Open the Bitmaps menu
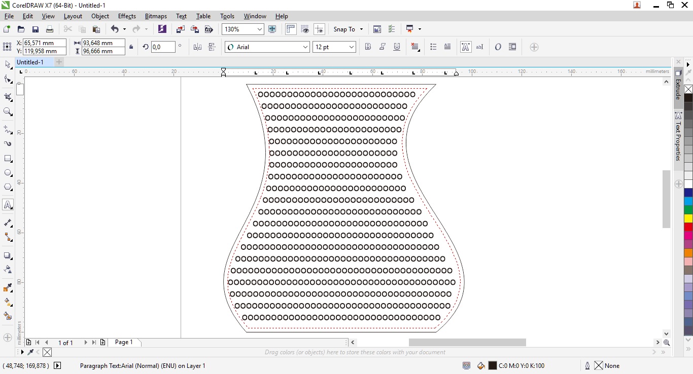Screen dimensions: 693x374 point(156,16)
